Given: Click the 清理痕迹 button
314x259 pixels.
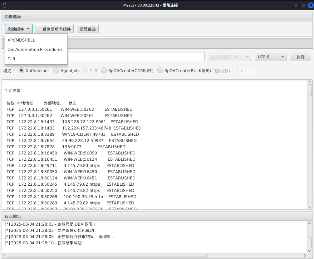Looking at the screenshot, I should pos(88,29).
